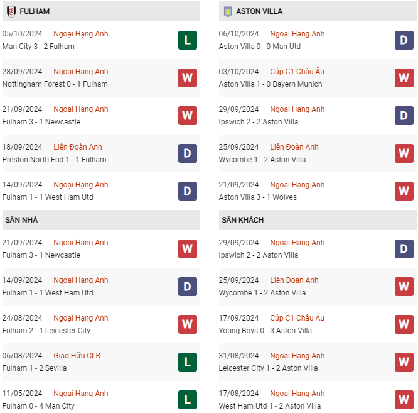The height and width of the screenshot is (413, 418).
Task: Click the W badge for Young Boys 0-3 Aston Villa
Action: click(x=404, y=324)
